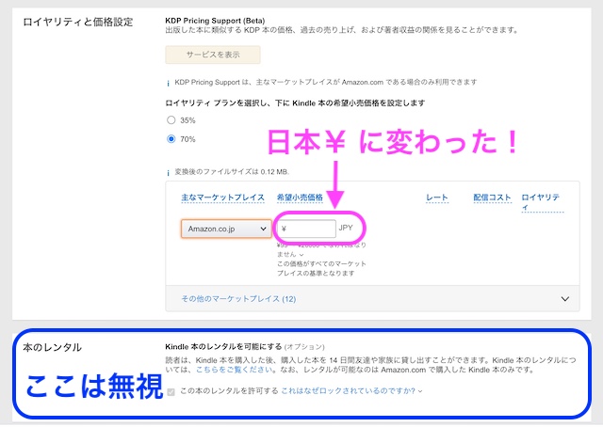Expand その他のマーケットプレイス (12) section
The image size is (603, 427).
click(238, 298)
